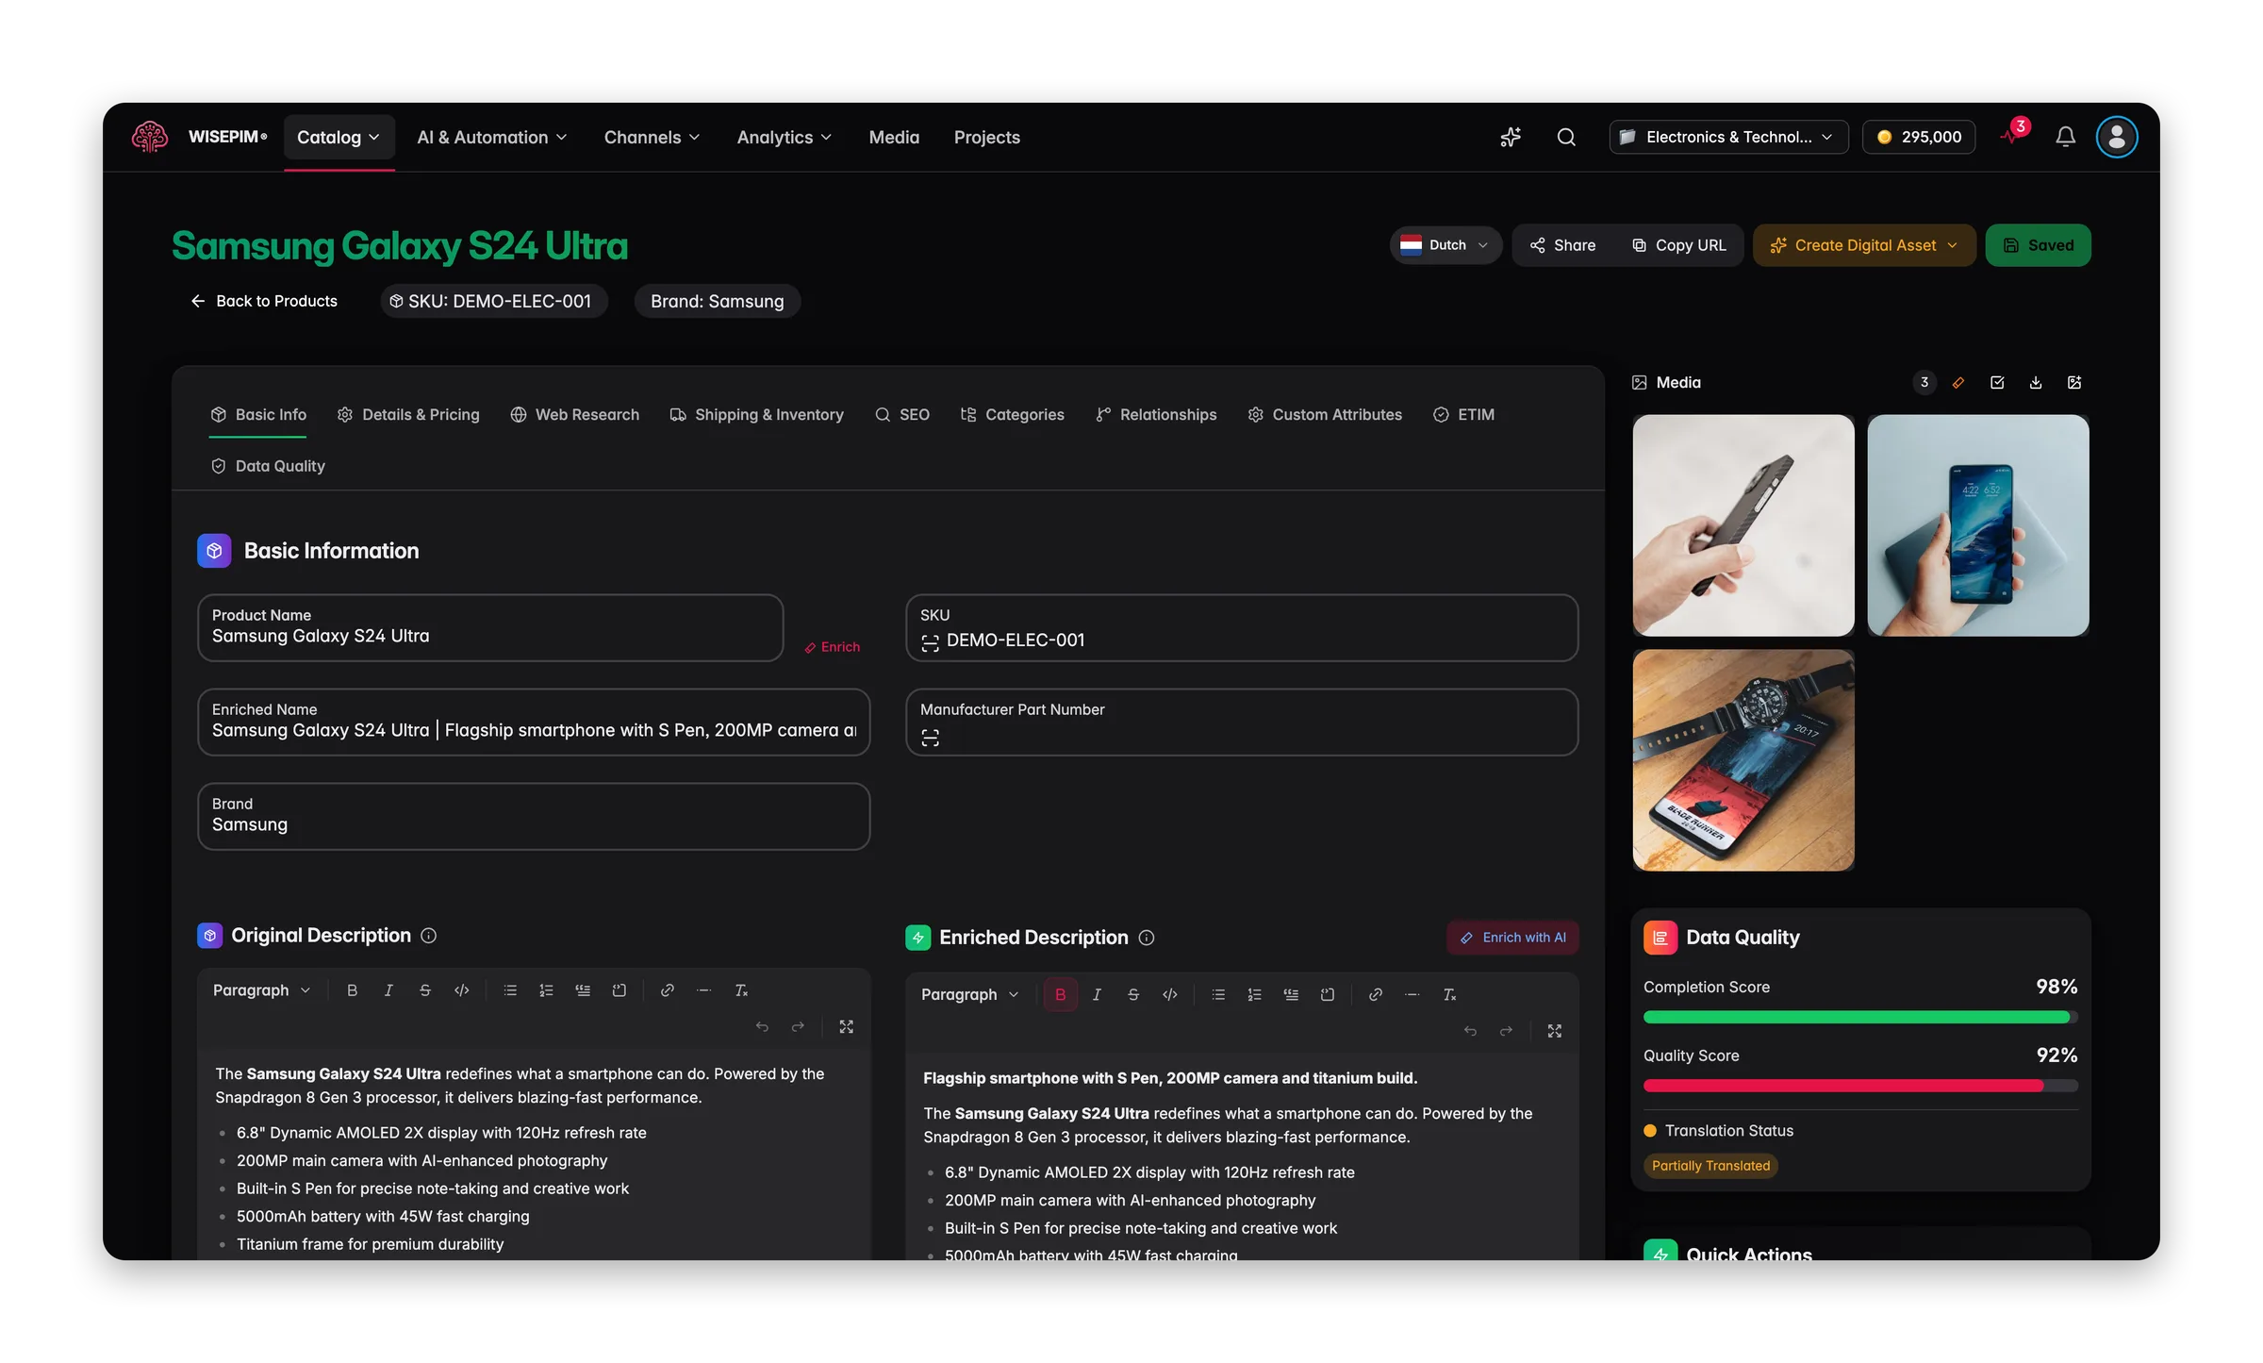
Task: Open the SEO tab
Action: coord(902,415)
